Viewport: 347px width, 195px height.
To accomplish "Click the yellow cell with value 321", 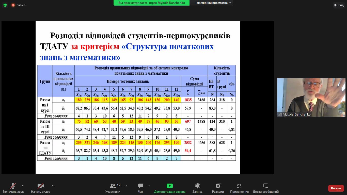I will click(87, 143).
